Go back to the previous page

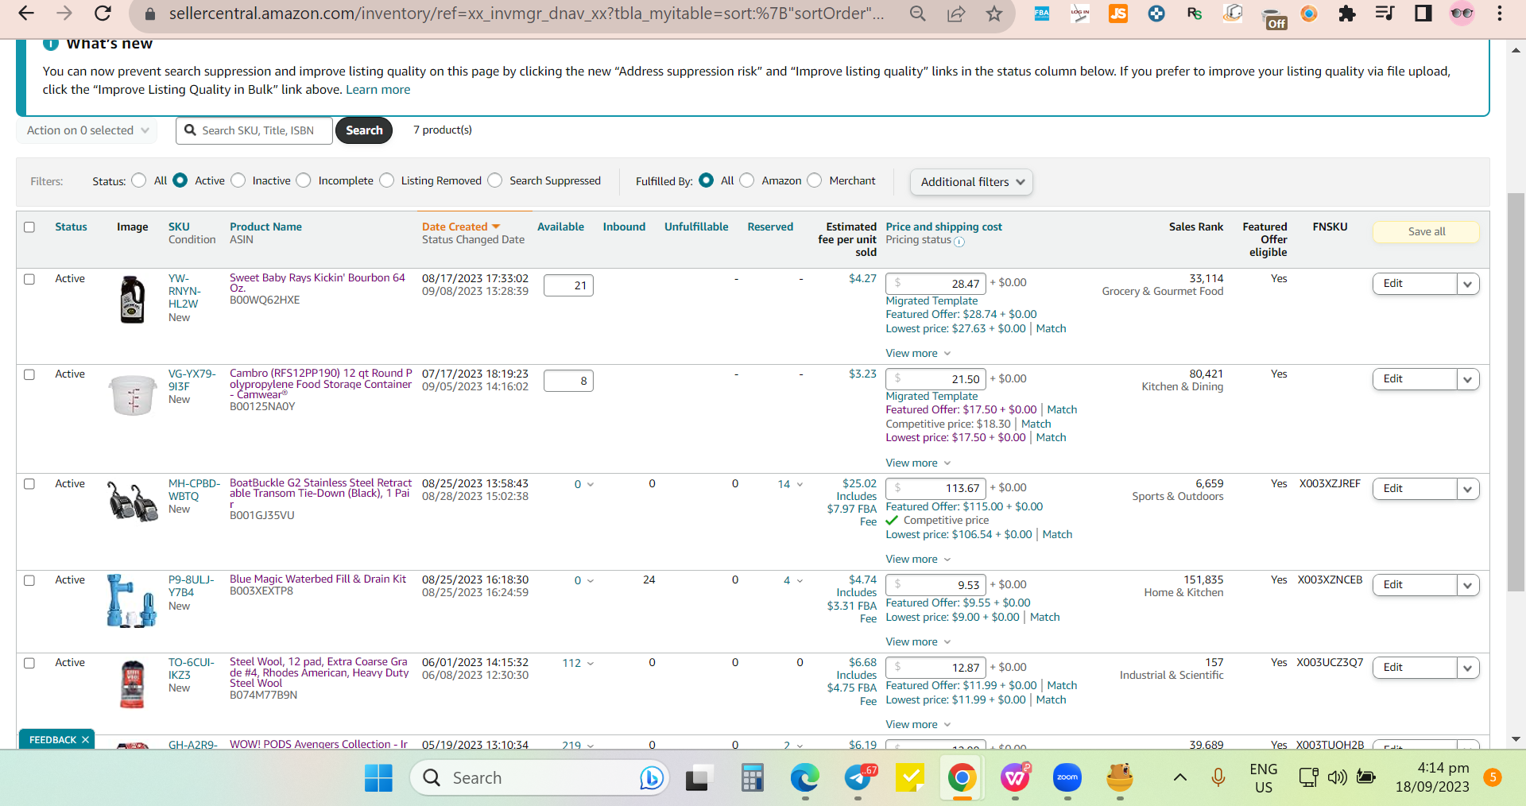pyautogui.click(x=26, y=14)
